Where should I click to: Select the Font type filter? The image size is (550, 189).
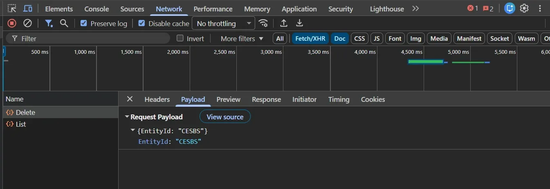pos(395,39)
